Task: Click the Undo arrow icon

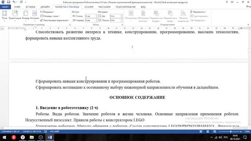Action: pyautogui.click(x=14, y=2)
